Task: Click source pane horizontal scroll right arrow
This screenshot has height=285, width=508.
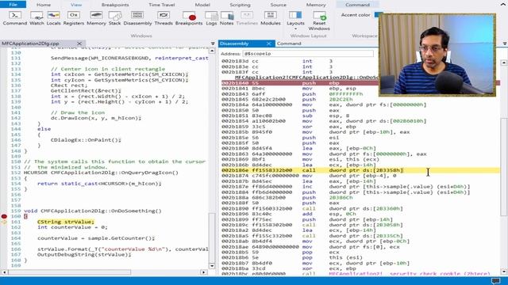Action: click(204, 272)
